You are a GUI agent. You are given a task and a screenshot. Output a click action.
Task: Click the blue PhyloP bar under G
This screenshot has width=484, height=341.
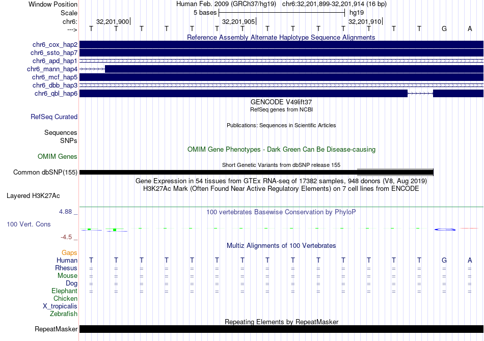click(445, 230)
